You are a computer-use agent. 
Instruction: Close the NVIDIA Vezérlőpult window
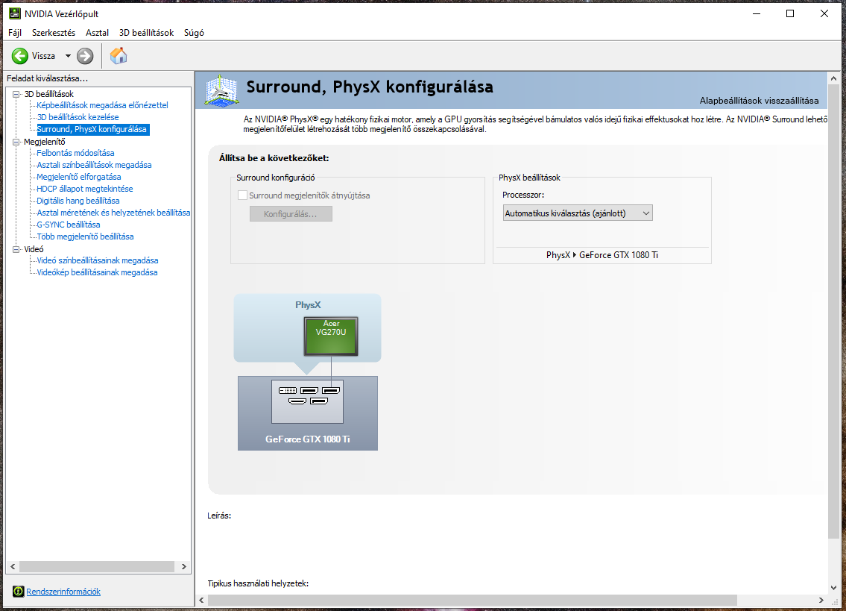coord(824,13)
